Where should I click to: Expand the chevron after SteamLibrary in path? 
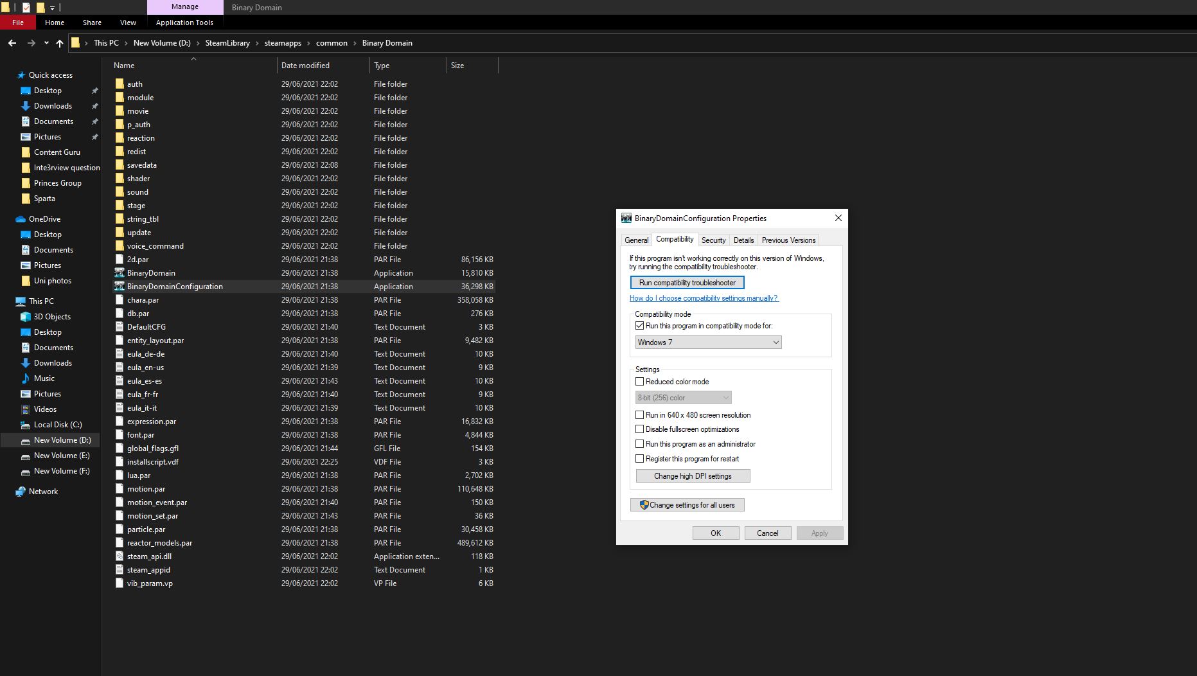pos(257,43)
